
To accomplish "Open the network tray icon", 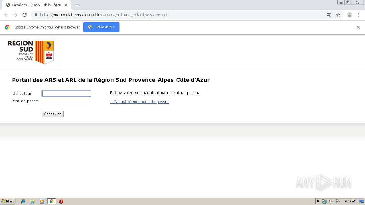I will click(x=324, y=201).
